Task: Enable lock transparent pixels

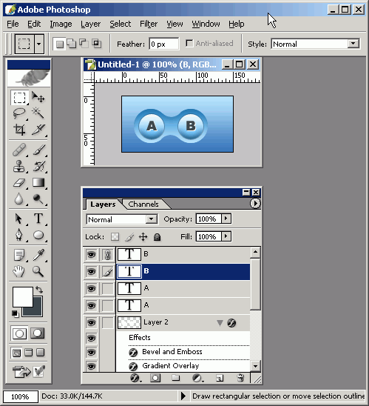Action: coord(115,236)
